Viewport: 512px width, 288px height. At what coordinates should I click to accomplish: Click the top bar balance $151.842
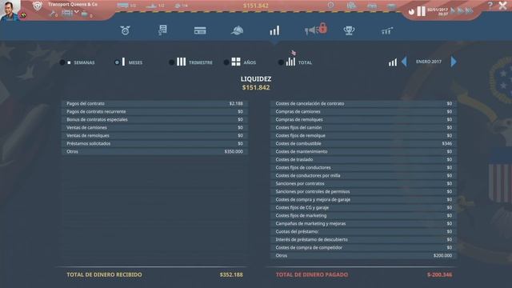coord(256,6)
